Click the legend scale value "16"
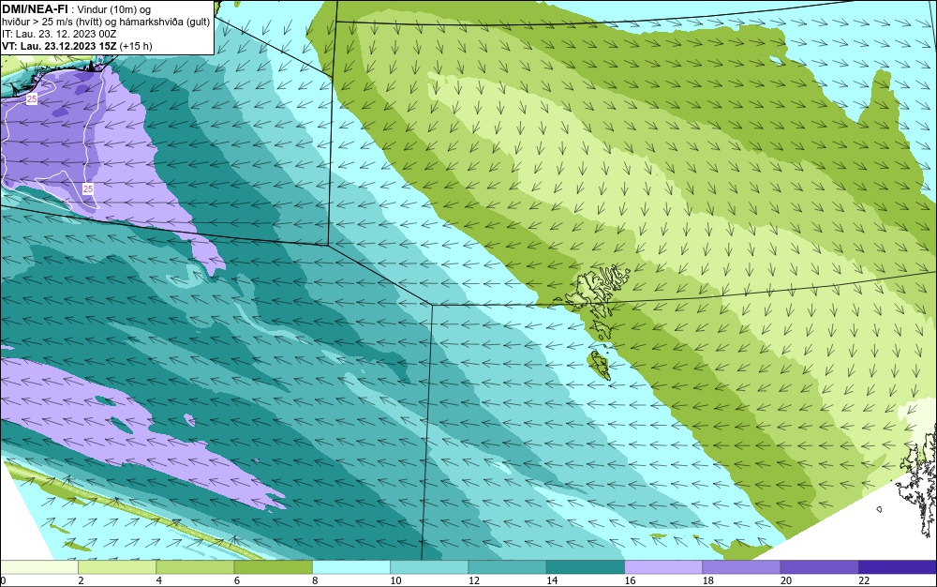Image resolution: width=937 pixels, height=587 pixels. (x=630, y=580)
